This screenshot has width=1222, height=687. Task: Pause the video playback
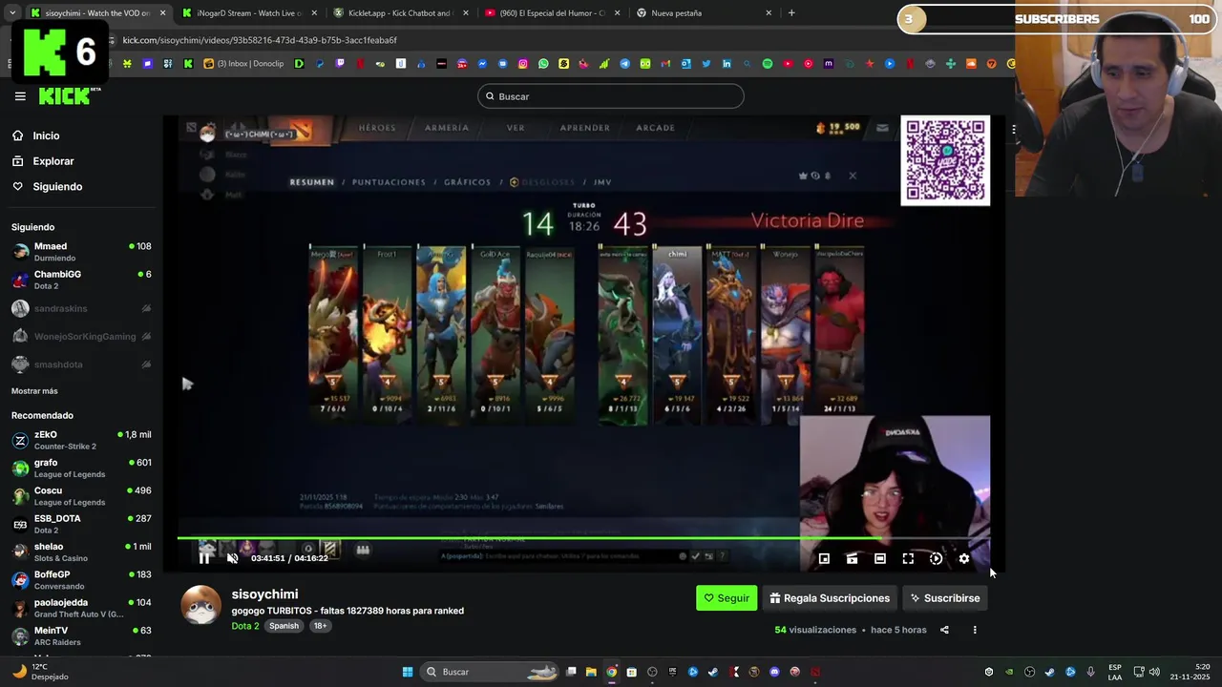tap(204, 558)
